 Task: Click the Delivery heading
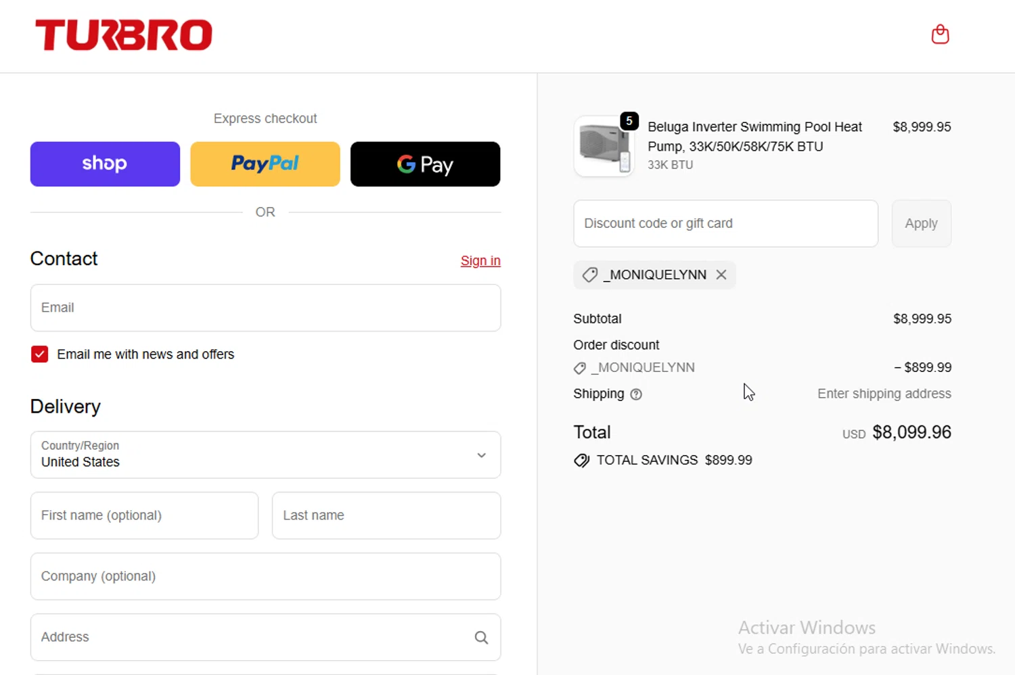coord(66,406)
